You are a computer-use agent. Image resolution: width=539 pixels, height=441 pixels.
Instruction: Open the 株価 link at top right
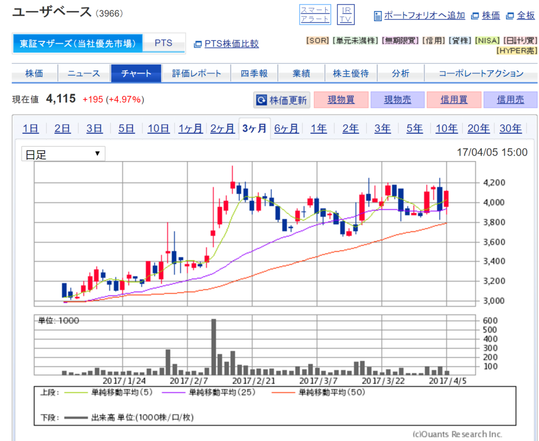pos(491,15)
